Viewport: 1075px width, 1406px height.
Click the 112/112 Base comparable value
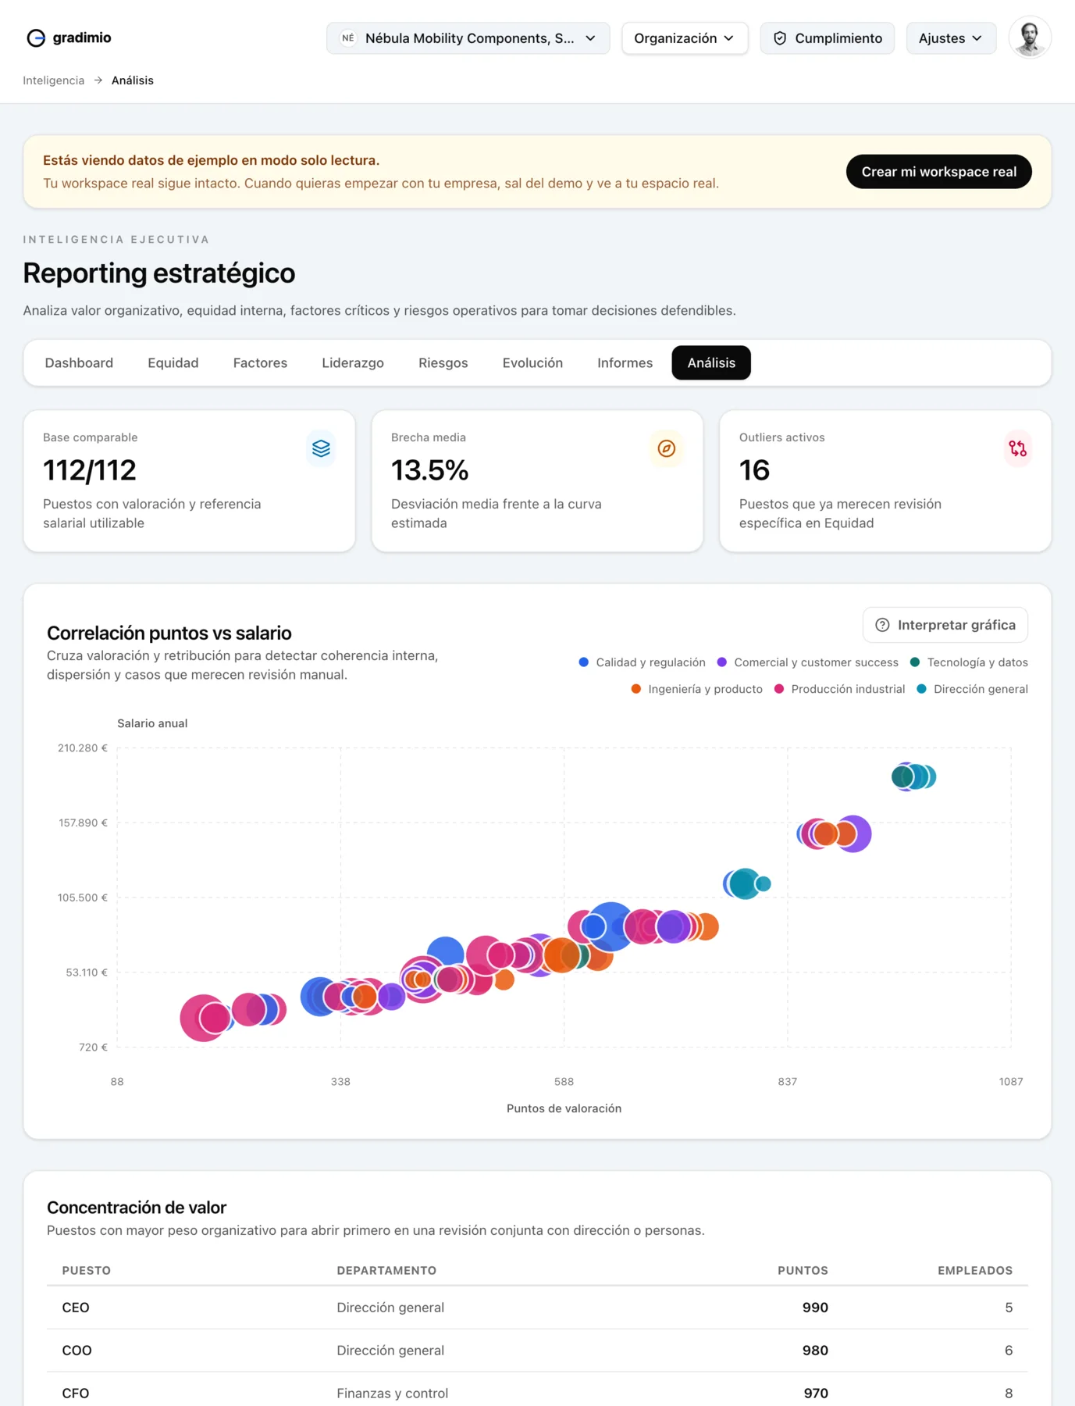pyautogui.click(x=90, y=470)
